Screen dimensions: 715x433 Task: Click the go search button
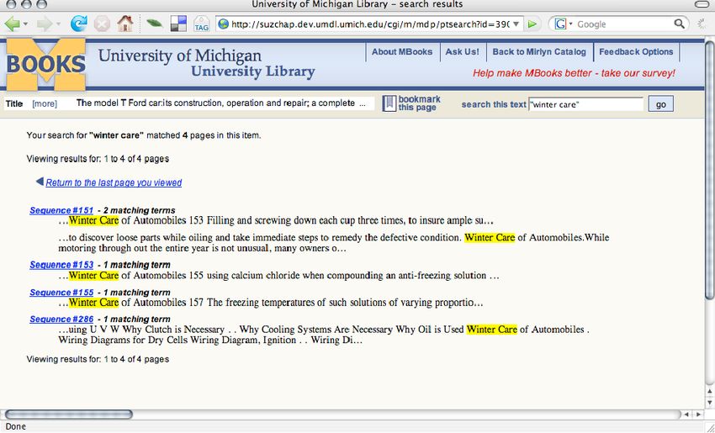point(660,104)
